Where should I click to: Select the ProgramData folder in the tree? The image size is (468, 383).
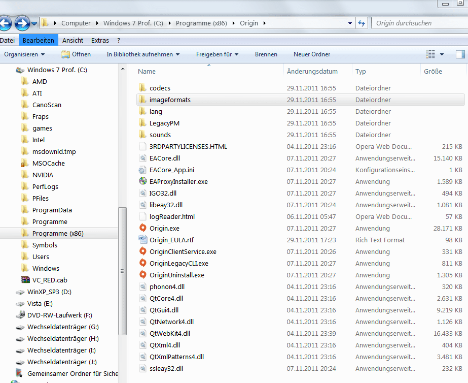[x=52, y=210]
